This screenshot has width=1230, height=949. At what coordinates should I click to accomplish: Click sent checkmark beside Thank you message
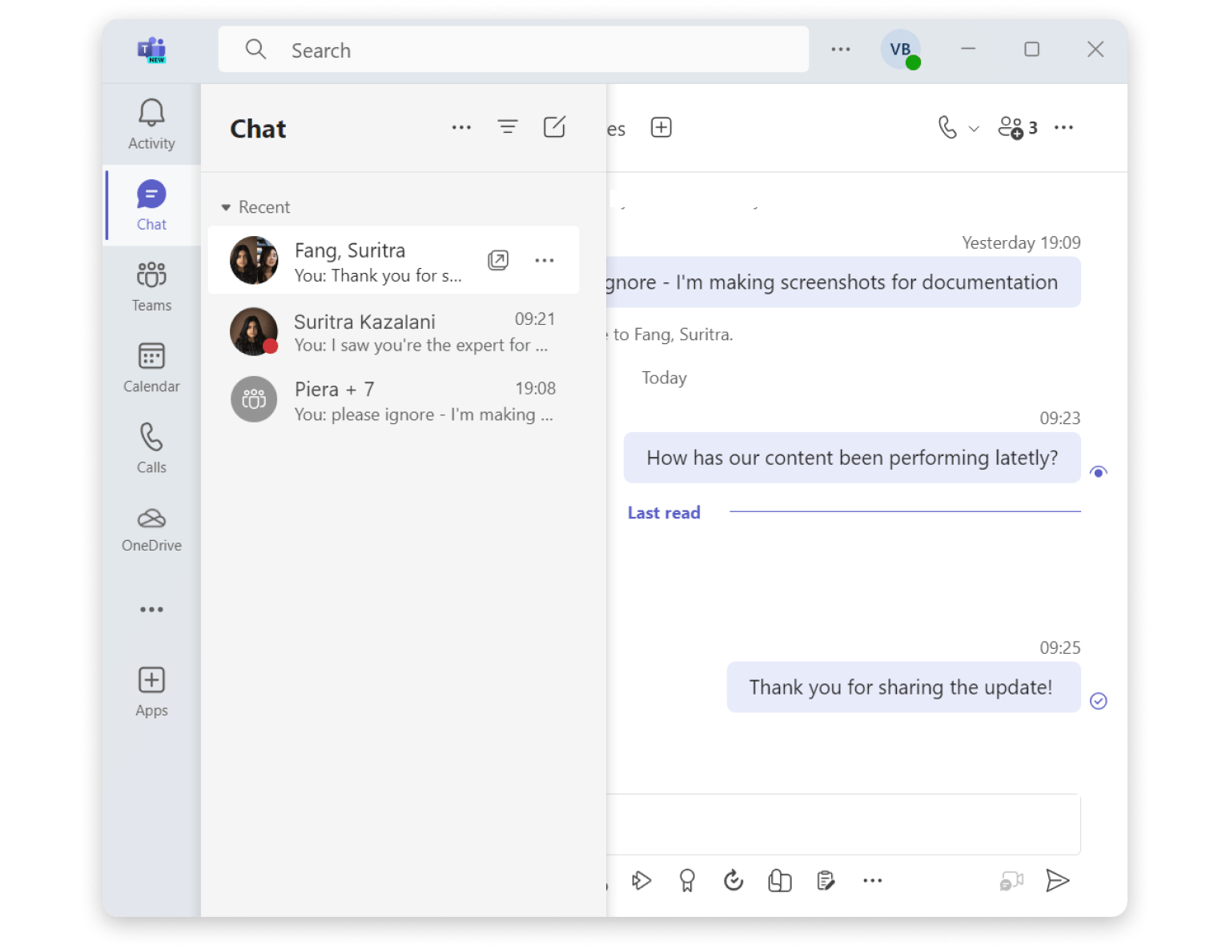1099,701
